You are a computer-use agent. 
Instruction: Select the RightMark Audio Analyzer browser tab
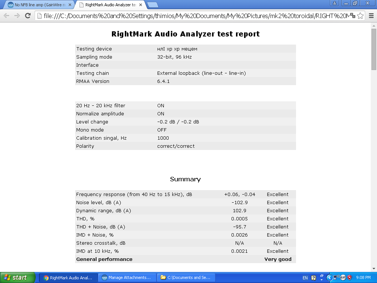coord(110,5)
